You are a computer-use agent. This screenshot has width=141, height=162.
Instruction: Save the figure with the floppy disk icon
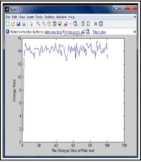tap(18, 24)
